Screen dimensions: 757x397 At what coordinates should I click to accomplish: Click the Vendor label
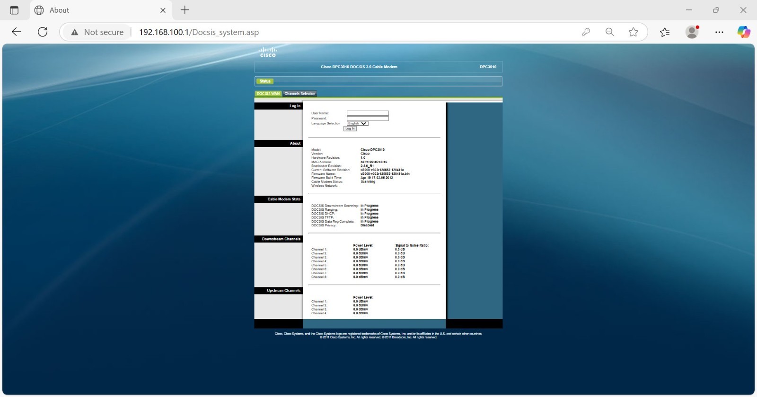pyautogui.click(x=317, y=154)
